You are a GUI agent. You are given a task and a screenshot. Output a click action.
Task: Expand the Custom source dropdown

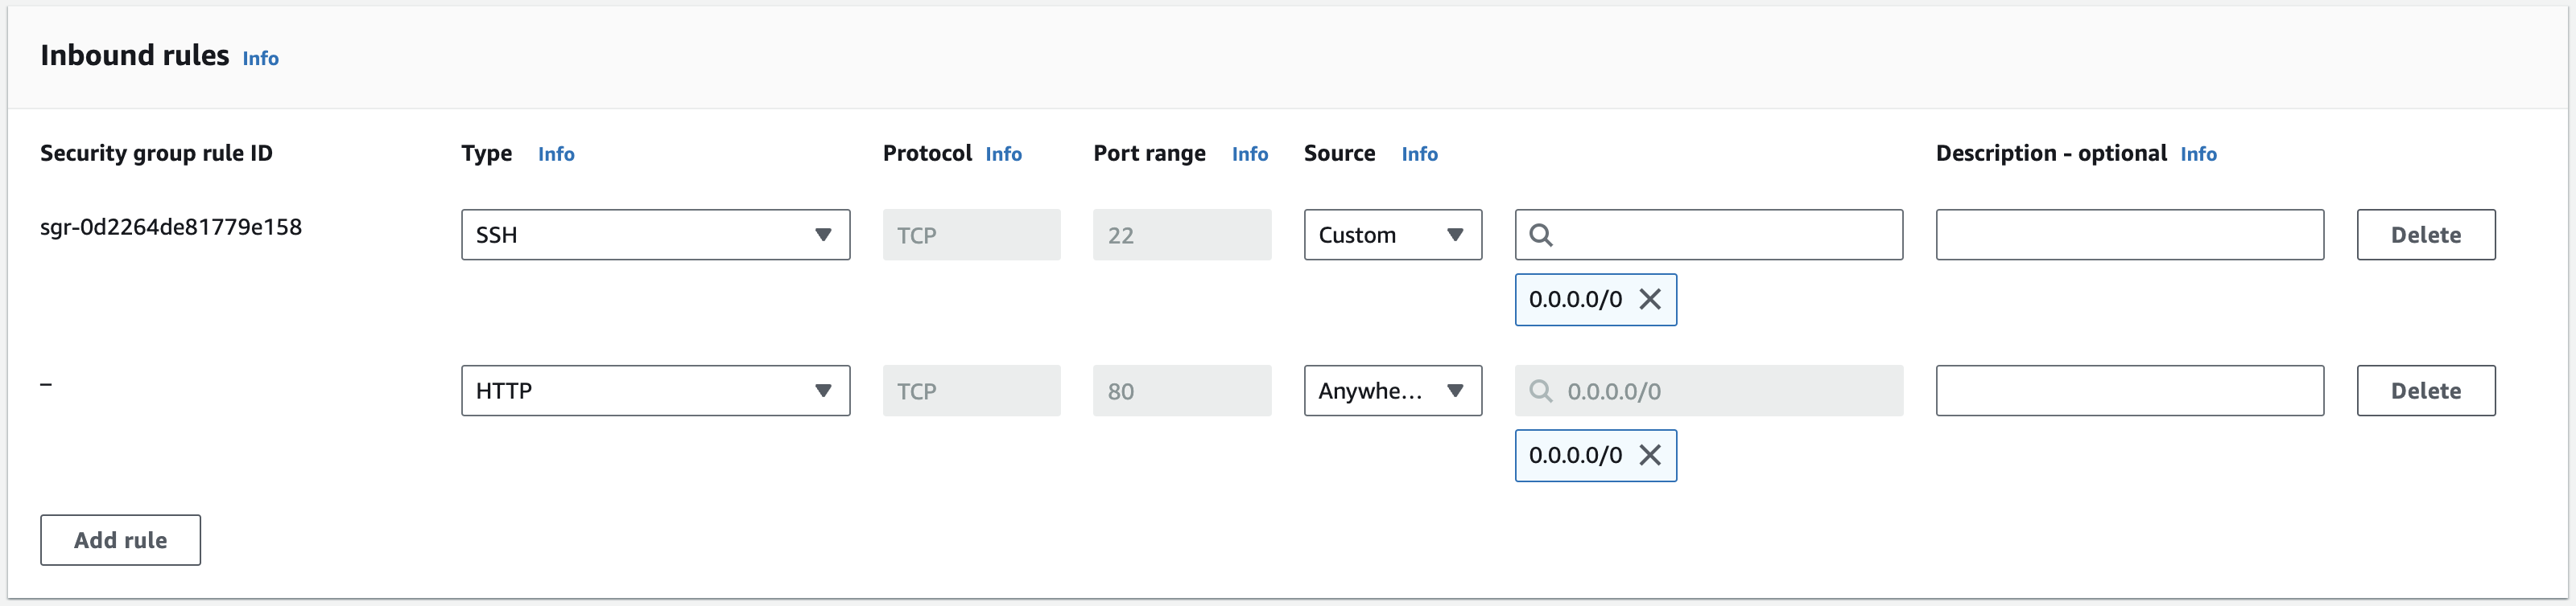(1392, 235)
